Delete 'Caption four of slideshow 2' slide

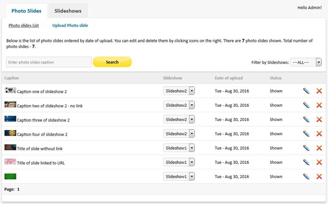click(319, 134)
